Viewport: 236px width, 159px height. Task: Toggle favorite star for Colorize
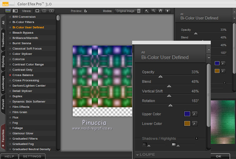10,59
